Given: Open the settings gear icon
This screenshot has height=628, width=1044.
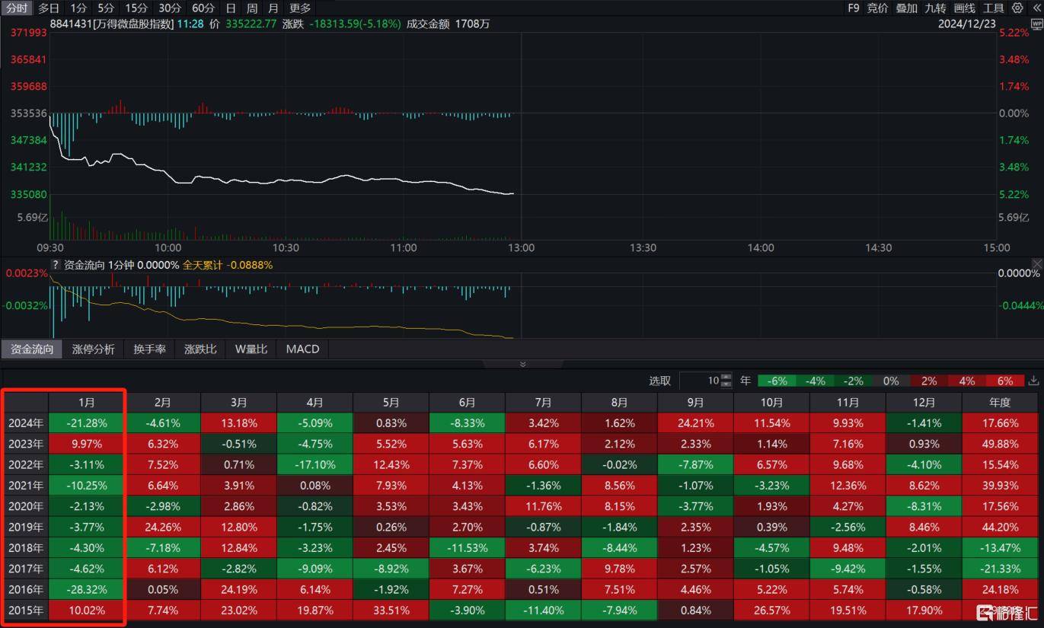Looking at the screenshot, I should point(1018,8).
